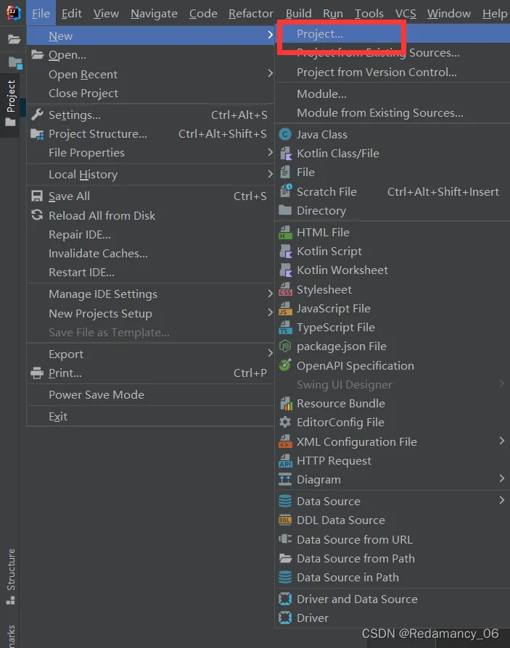
Task: Click the Settings wrench icon
Action: pos(37,115)
